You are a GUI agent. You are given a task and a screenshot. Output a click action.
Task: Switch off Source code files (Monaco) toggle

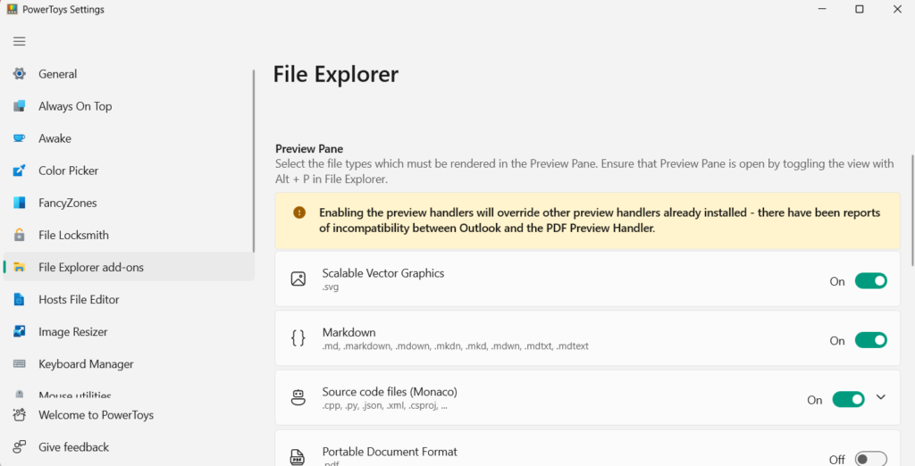[x=848, y=400]
